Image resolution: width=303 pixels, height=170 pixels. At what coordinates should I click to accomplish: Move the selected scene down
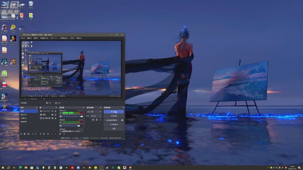pos(36,134)
